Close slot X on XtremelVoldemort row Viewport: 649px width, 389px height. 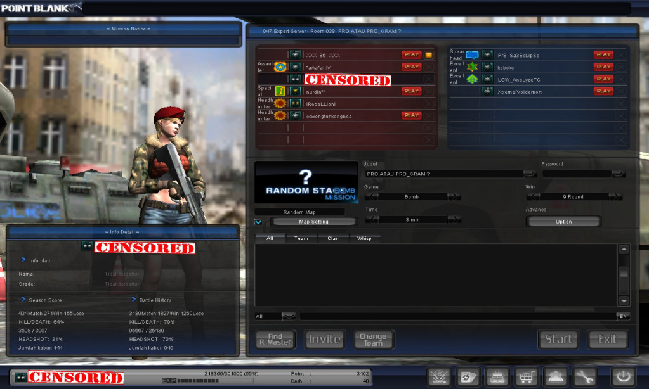tap(620, 91)
